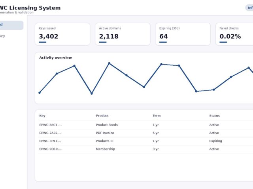Select the Products-EI cell
This screenshot has width=253, height=189.
point(104,141)
